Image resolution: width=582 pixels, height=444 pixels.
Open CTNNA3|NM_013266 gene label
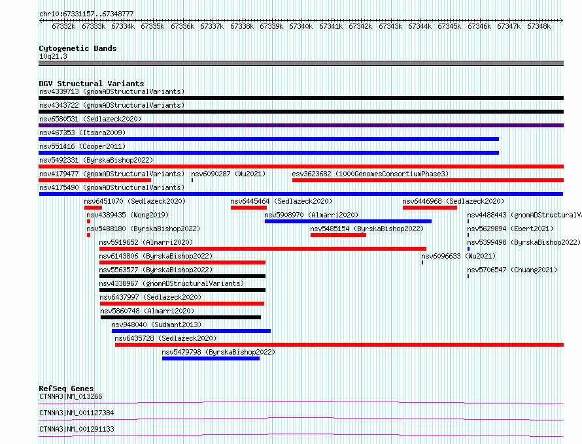click(71, 396)
